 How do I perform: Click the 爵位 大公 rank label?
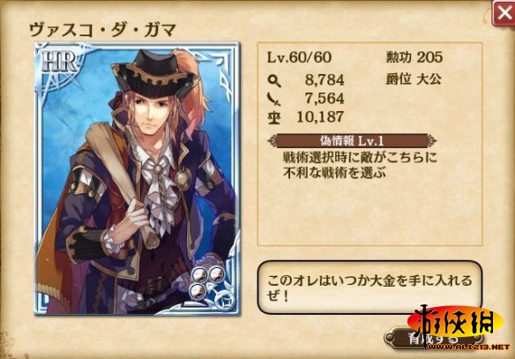pyautogui.click(x=414, y=79)
